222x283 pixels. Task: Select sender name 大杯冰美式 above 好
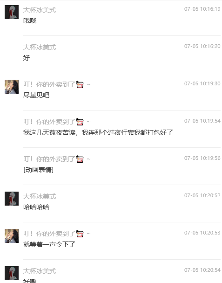[x=40, y=47]
